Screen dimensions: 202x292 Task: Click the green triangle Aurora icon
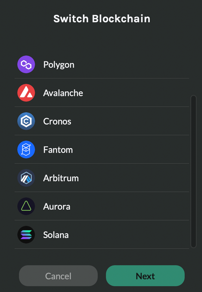26,206
